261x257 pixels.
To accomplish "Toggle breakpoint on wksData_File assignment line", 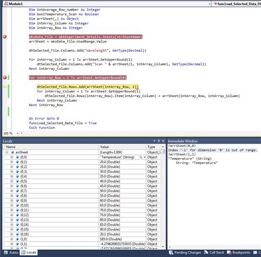I will pyautogui.click(x=5, y=37).
